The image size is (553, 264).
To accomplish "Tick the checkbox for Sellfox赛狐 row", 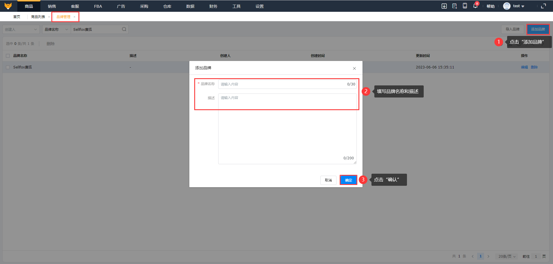I will [x=8, y=67].
